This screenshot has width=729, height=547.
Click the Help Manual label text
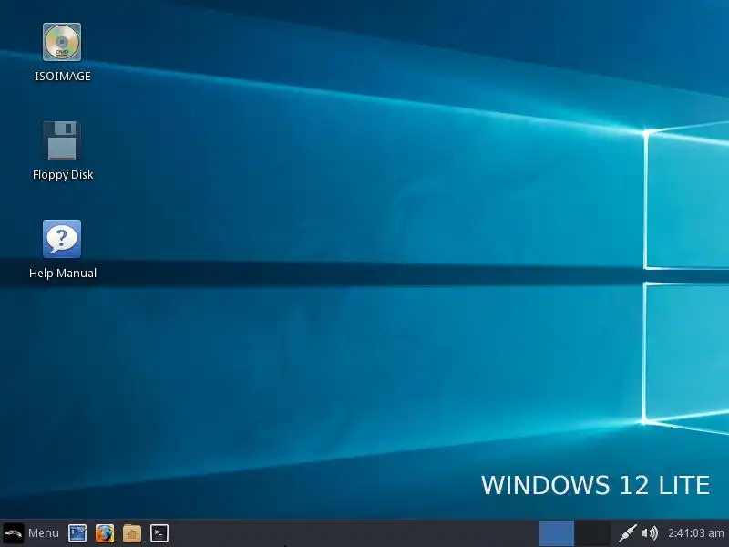[x=63, y=273]
